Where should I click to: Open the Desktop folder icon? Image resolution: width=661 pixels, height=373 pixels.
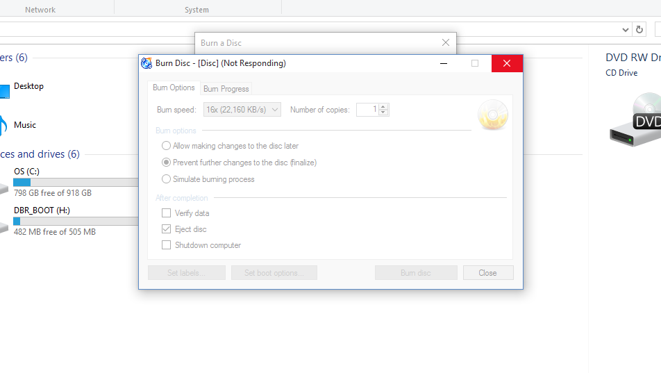5,91
